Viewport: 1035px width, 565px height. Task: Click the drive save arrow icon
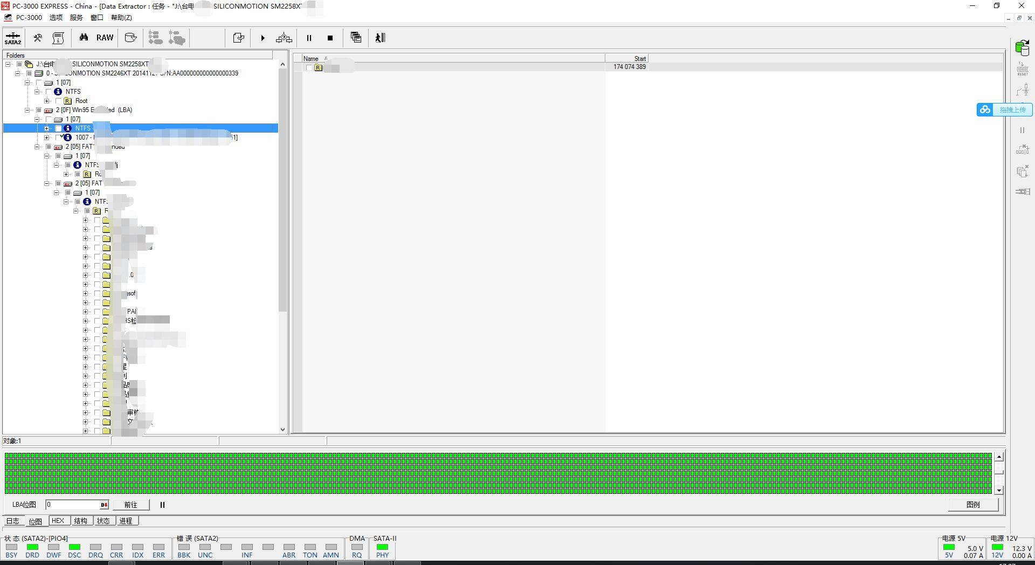[130, 38]
